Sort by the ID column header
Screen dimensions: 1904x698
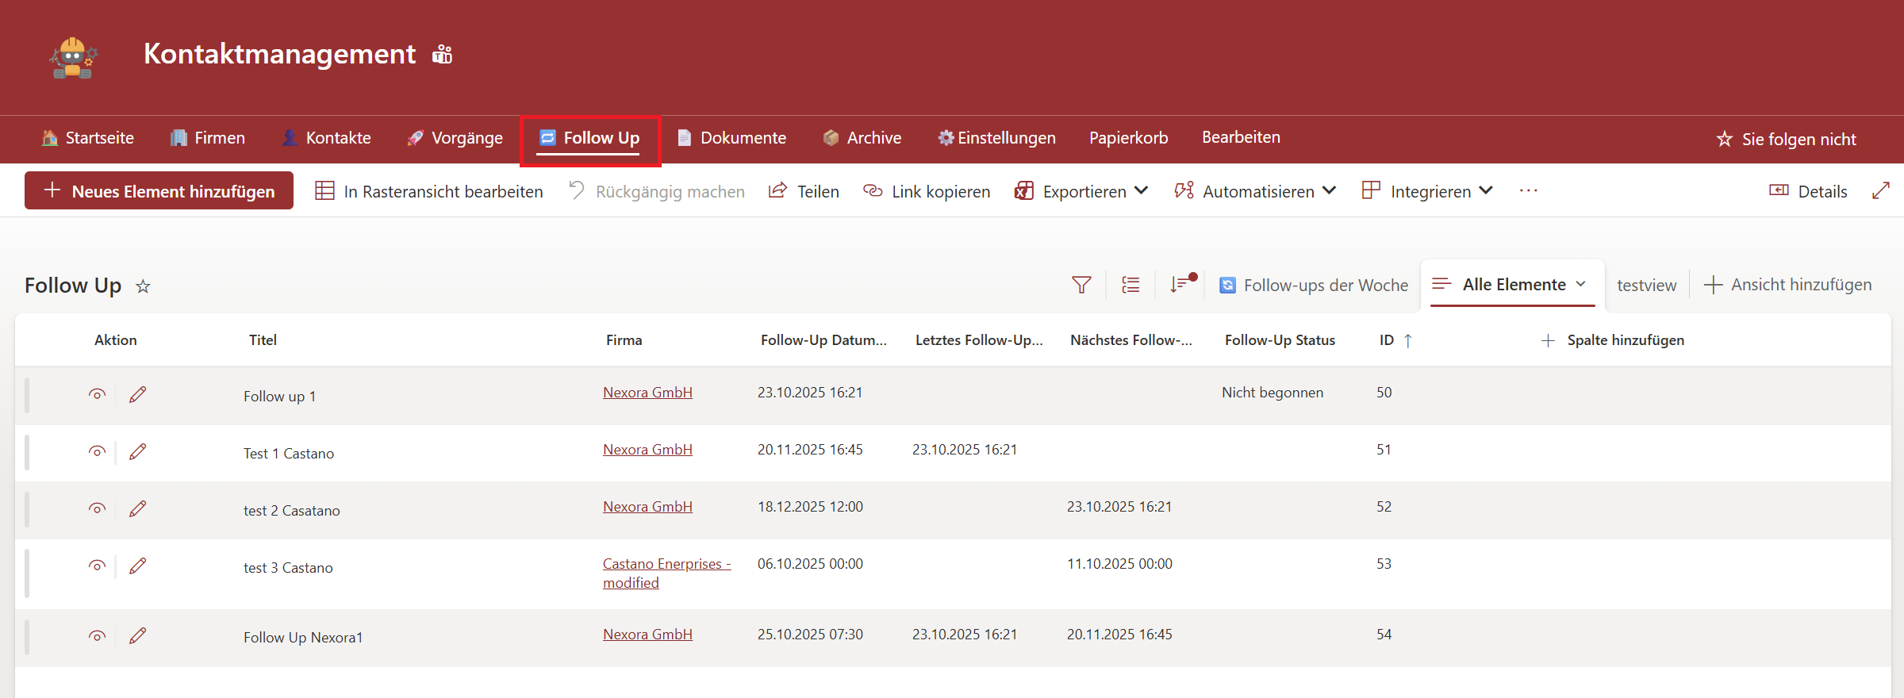[1387, 340]
